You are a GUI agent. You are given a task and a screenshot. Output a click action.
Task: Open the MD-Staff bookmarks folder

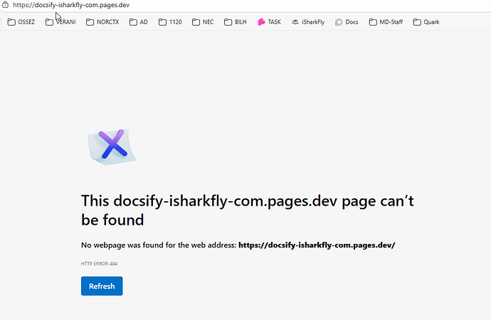click(386, 22)
